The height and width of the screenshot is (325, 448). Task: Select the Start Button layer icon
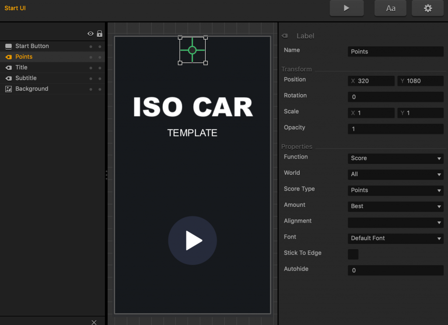[8, 46]
